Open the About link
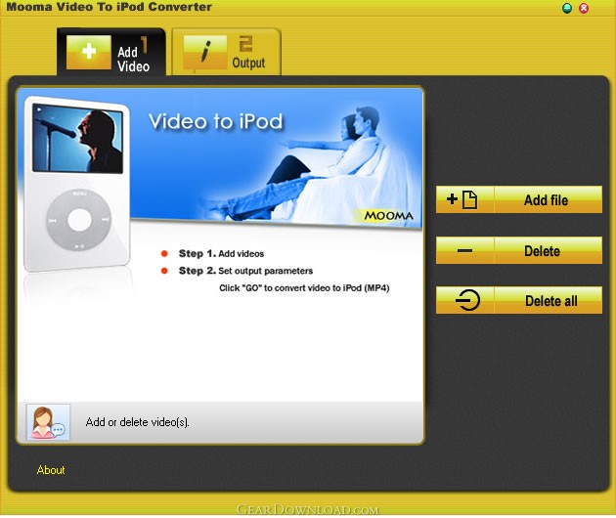616x518 pixels. (x=51, y=470)
